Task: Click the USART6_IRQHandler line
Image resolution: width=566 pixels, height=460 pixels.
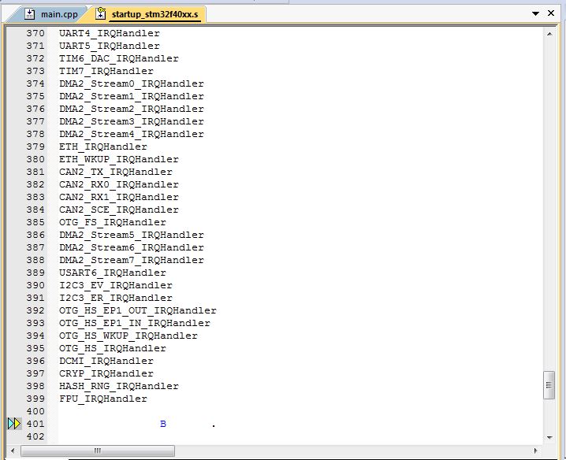Action: (x=113, y=273)
